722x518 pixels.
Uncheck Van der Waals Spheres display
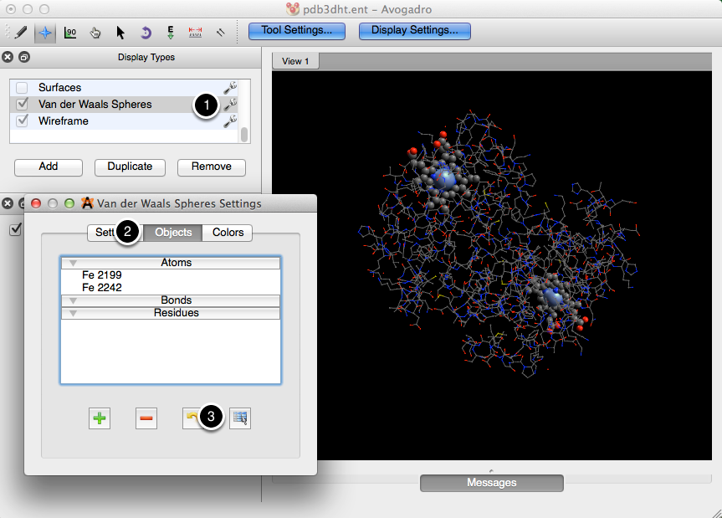pos(23,105)
